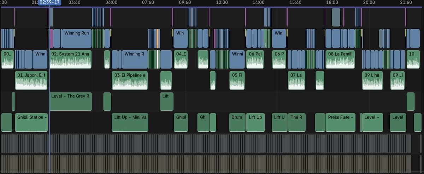Screen dimensions: 424x174
Task: Select the gray clip on the top track
Action: (336, 17)
